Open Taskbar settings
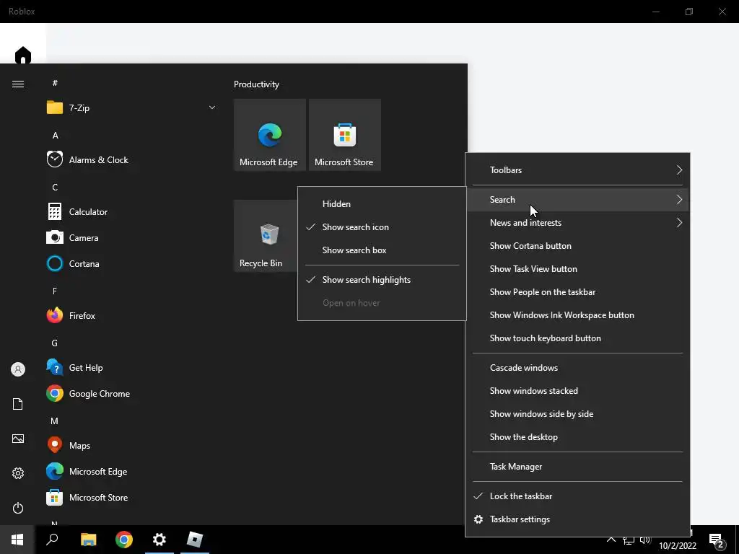 577,519
